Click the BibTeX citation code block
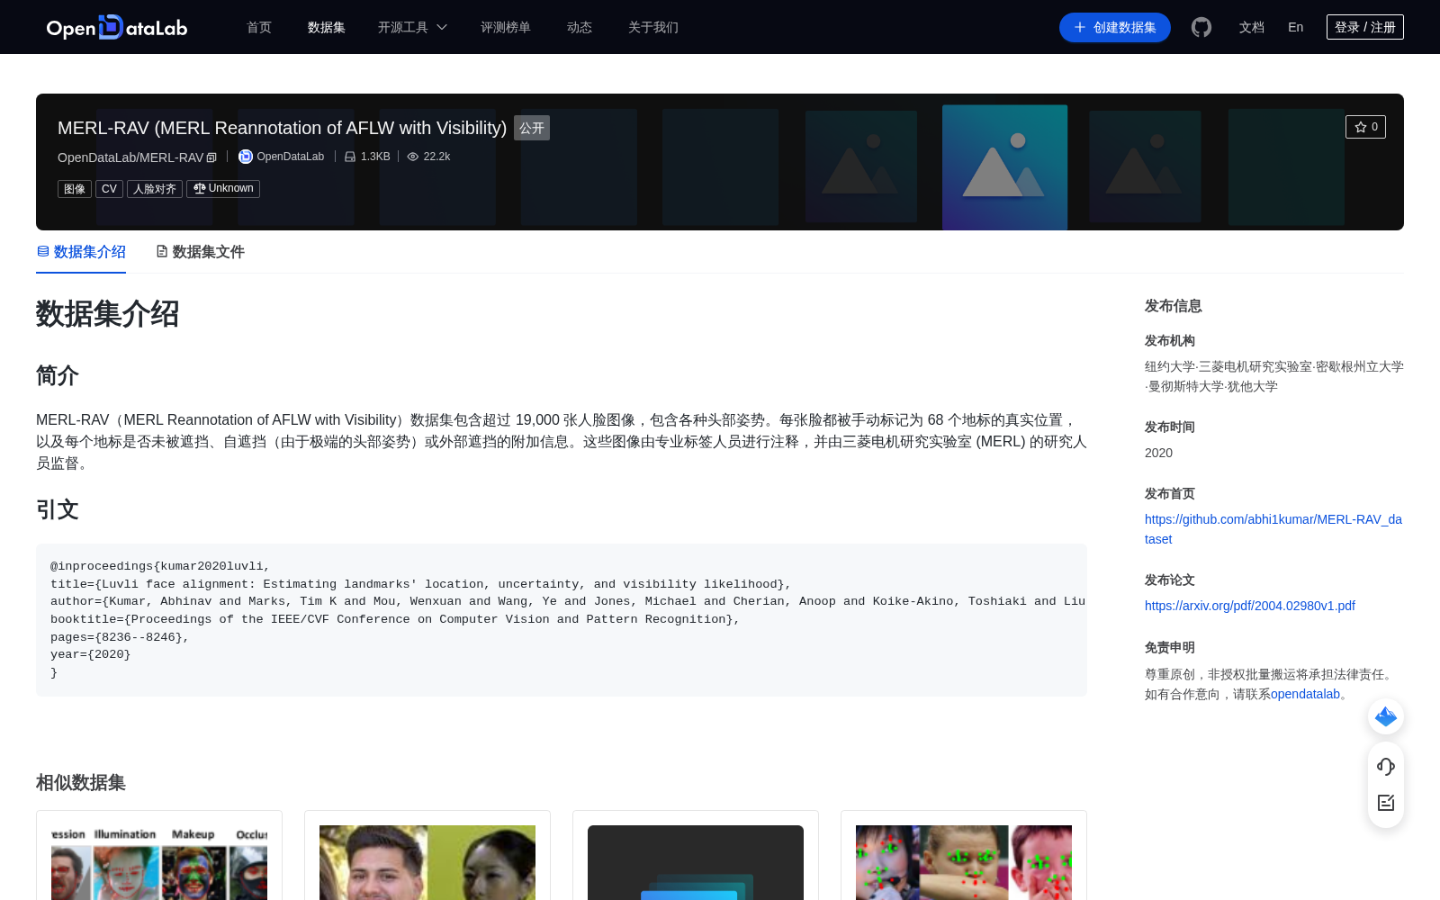Viewport: 1440px width, 900px height. (x=562, y=619)
